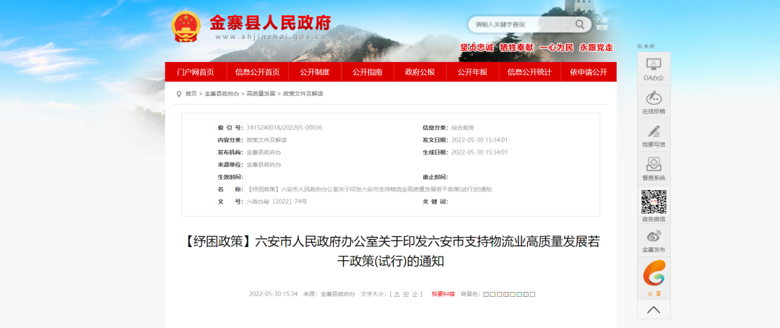Viewport: 780px width, 328px height.
Task: Open 政府公报 navigation tab
Action: (420, 72)
